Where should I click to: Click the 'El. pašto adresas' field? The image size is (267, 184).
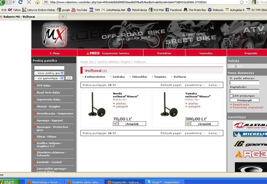pyautogui.click(x=244, y=83)
